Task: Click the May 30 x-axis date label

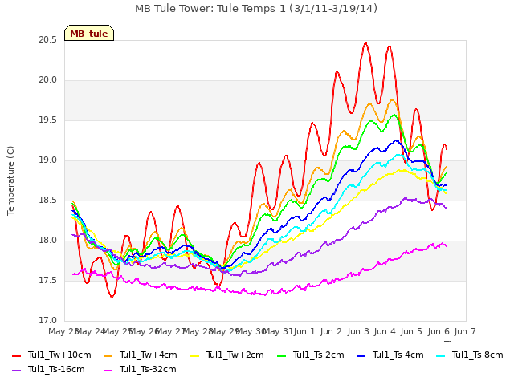Action: tap(251, 331)
